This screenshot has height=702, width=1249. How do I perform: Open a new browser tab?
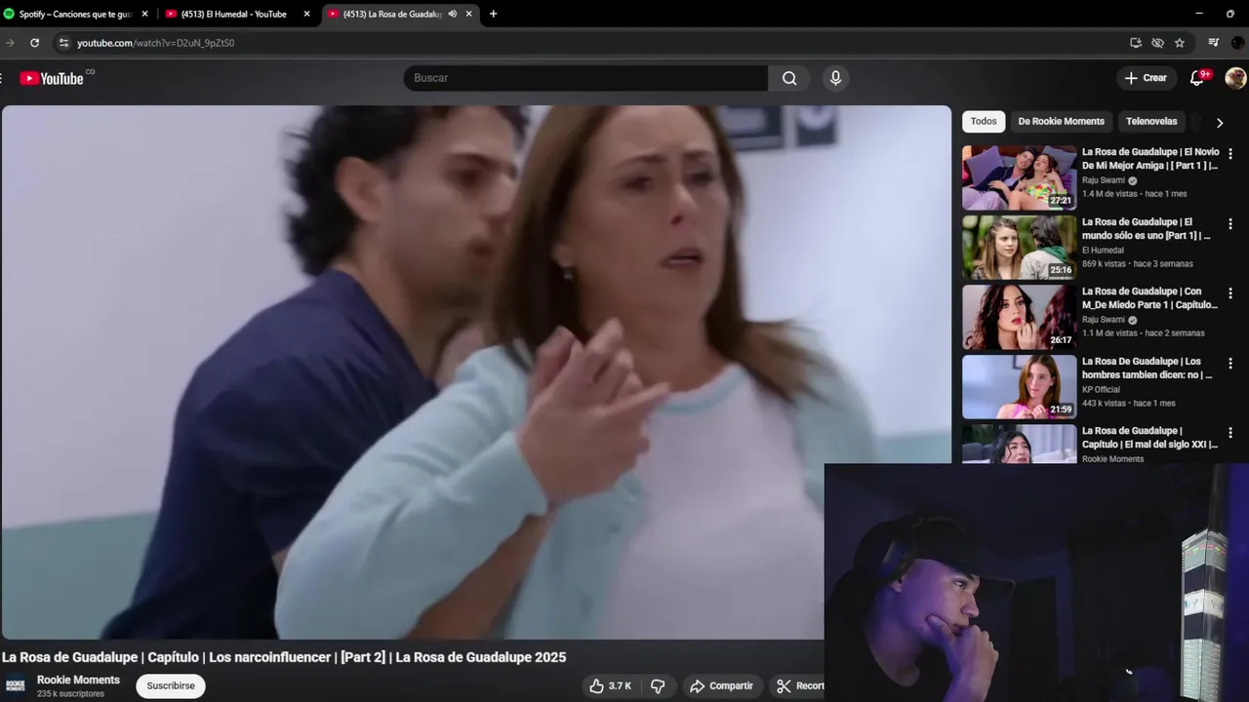point(493,14)
